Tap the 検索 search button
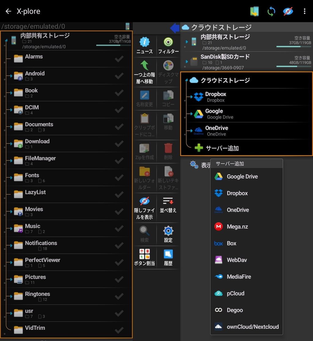Image resolution: width=313 pixels, height=341 pixels. click(145, 234)
